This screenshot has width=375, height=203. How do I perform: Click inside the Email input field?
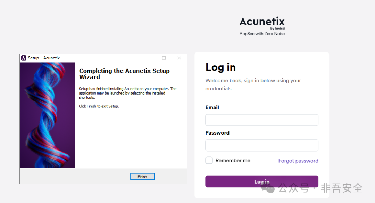261,120
